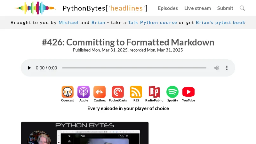This screenshot has width=256, height=144.
Task: Open the audio player three-dot options menu
Action: click(227, 68)
